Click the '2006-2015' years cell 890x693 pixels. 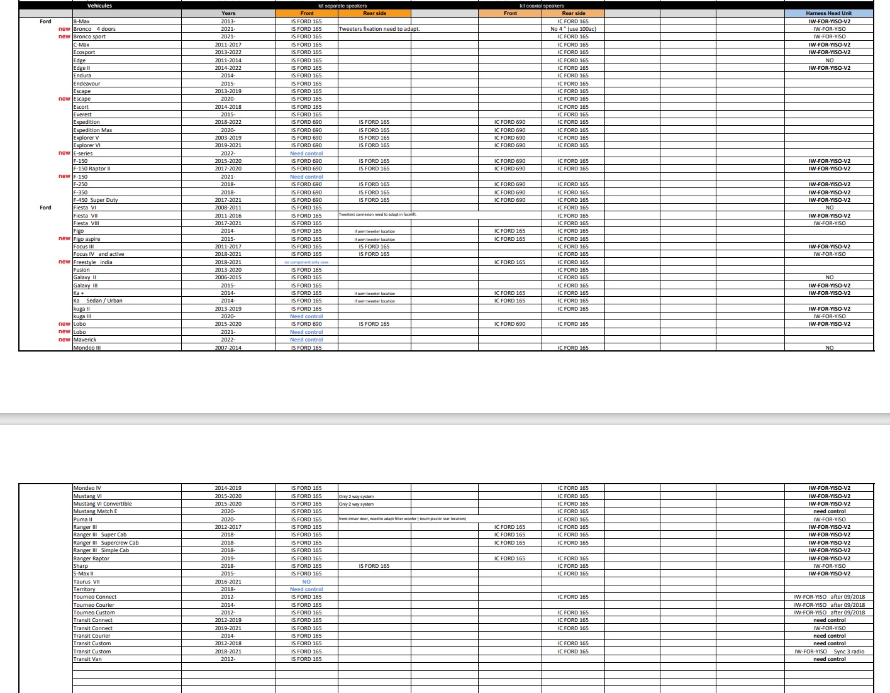tap(228, 277)
